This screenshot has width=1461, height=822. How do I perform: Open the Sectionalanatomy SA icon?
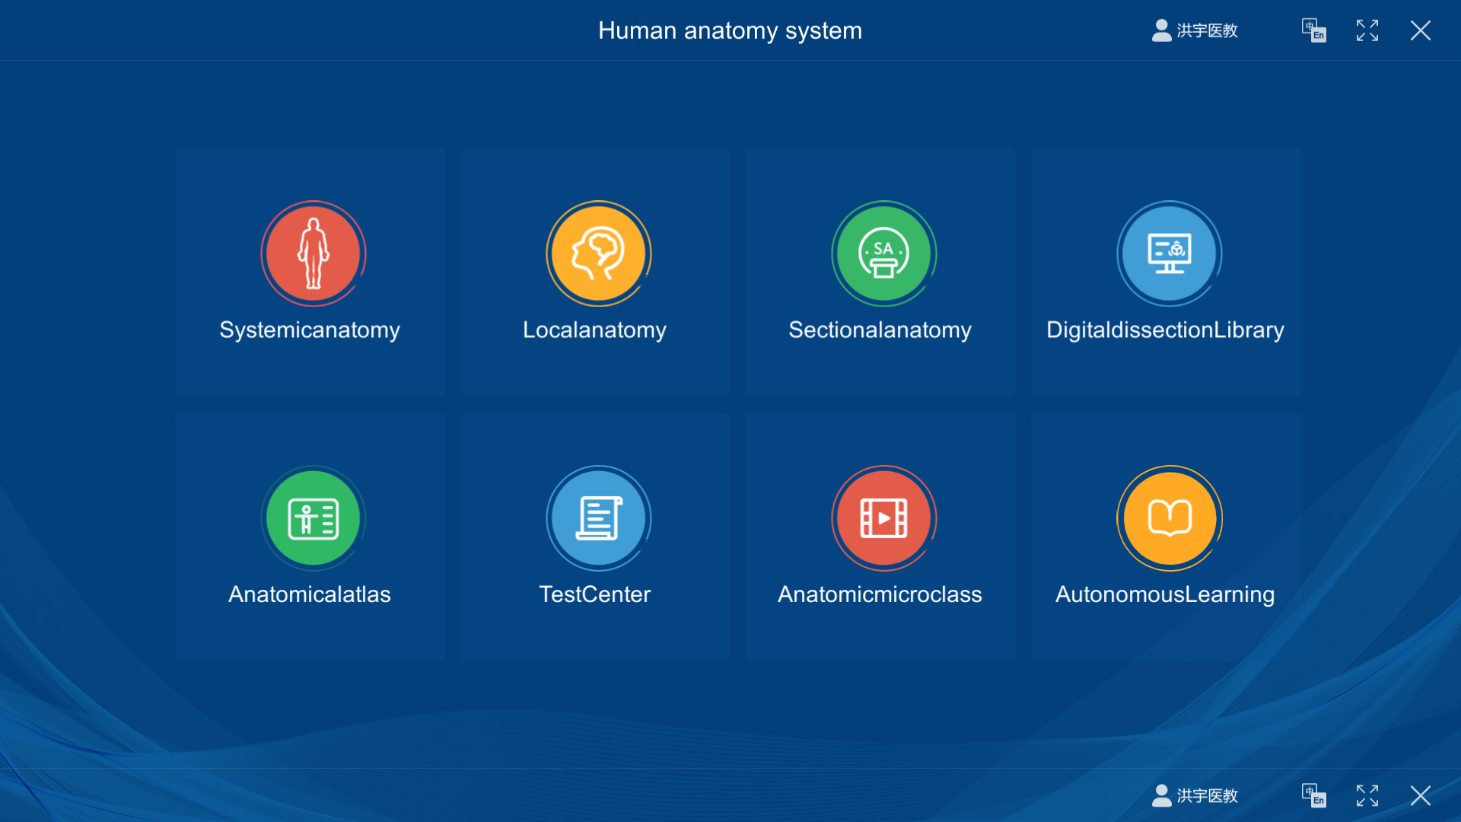point(883,253)
